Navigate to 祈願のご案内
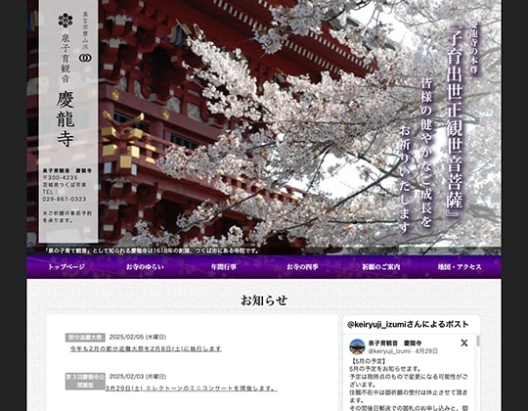The image size is (528, 411). point(381,267)
